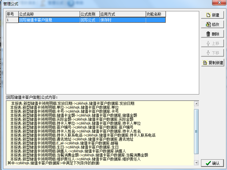The width and height of the screenshot is (227, 170).
Task: Select the 序号 column header
Action: click(x=12, y=14)
